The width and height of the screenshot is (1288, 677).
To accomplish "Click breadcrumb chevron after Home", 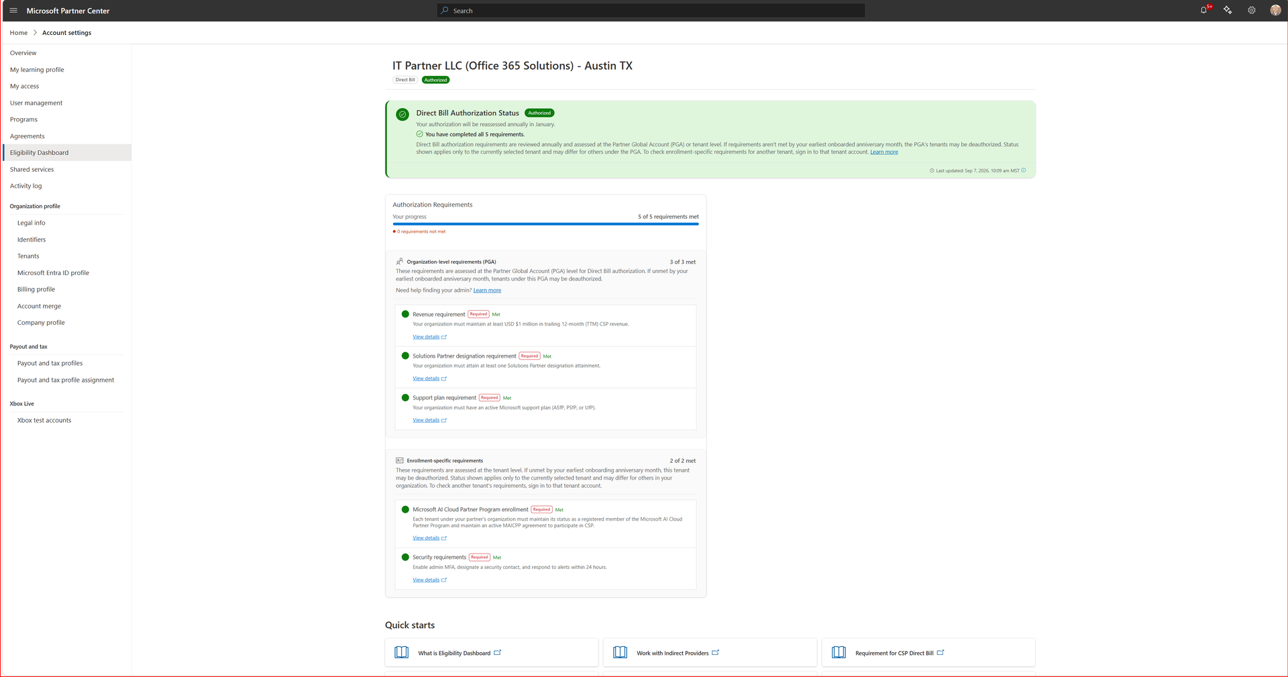I will pyautogui.click(x=35, y=33).
